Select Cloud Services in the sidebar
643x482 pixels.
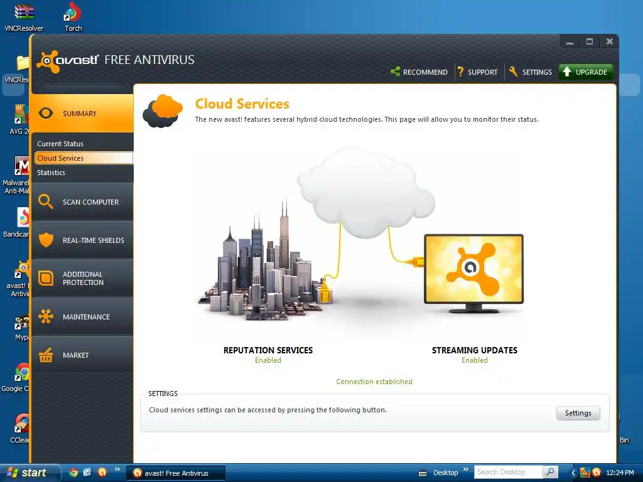pyautogui.click(x=84, y=158)
